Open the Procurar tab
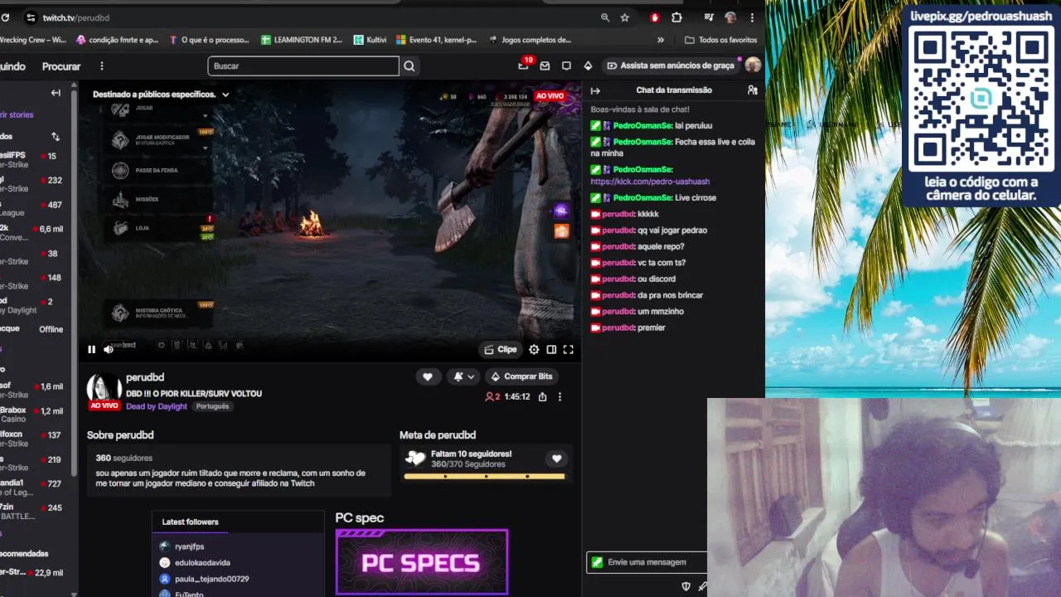Viewport: 1061px width, 597px height. pos(61,66)
